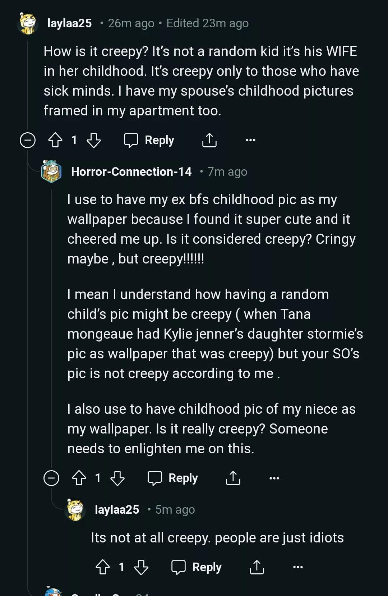Downvote Horror-Connection-14's comment

coord(117,478)
